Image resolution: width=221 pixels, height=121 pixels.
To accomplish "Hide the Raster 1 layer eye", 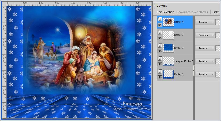I will [160, 77].
